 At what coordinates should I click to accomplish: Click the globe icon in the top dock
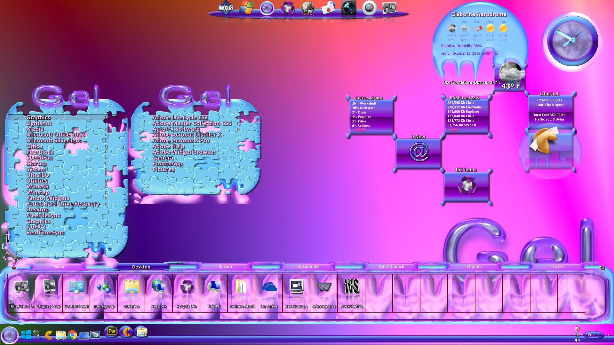click(x=307, y=8)
